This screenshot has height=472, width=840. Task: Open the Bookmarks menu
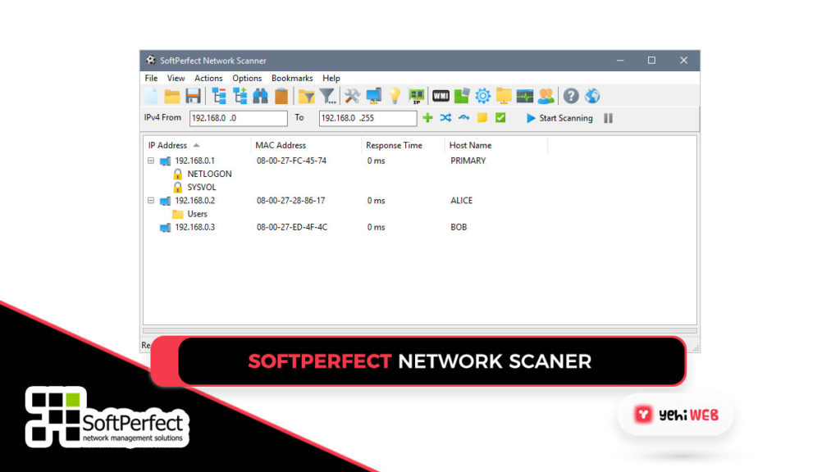click(x=293, y=79)
